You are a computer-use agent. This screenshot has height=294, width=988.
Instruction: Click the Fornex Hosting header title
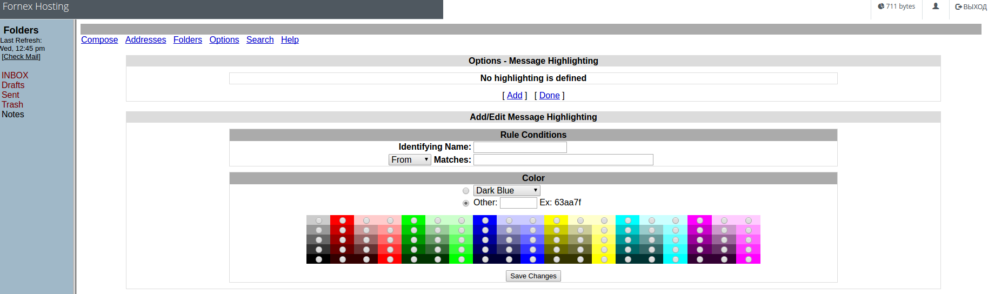36,6
